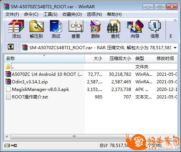The image size is (181, 152).
Task: Select the parent folder '..' row
Action: click(x=91, y=66)
